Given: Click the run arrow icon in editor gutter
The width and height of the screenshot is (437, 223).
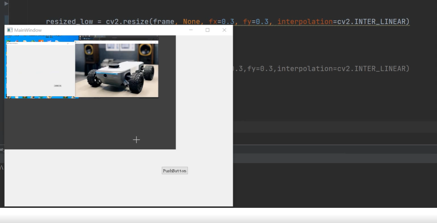Looking at the screenshot, I should [6, 4].
